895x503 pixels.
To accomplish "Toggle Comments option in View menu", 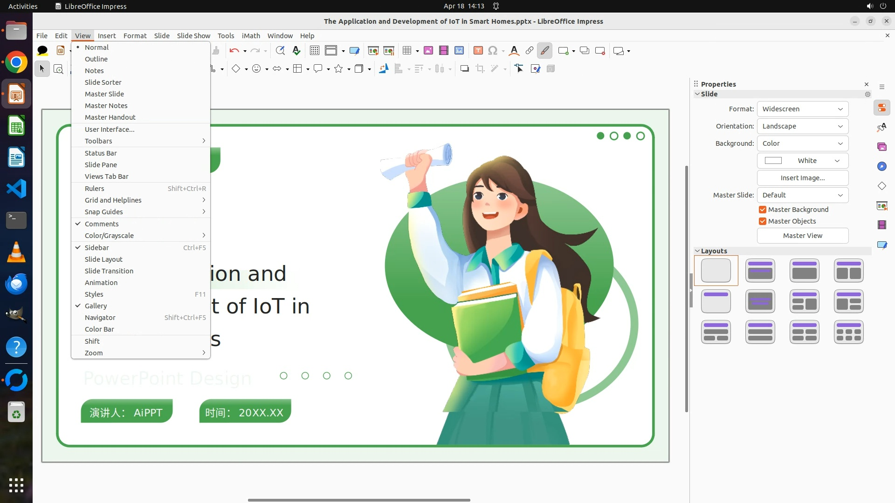I will (102, 224).
